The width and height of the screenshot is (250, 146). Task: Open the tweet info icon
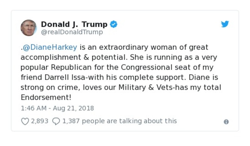[226, 122]
